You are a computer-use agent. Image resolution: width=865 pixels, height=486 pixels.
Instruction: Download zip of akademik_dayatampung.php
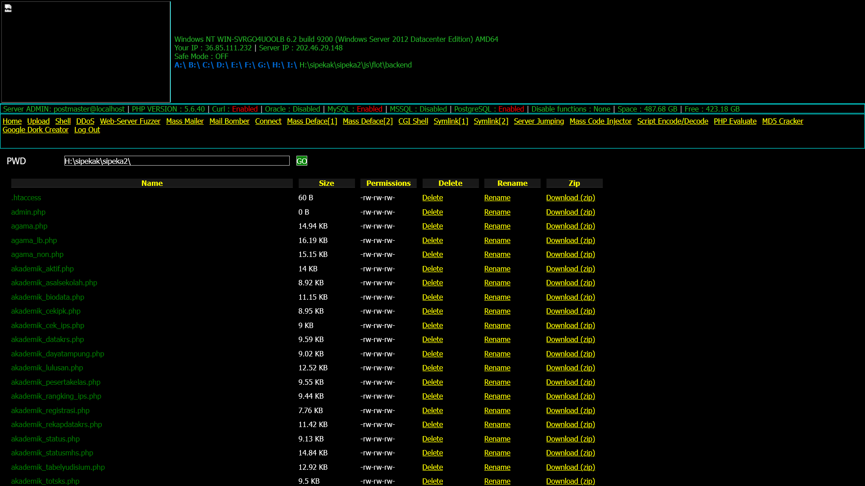coord(570,354)
